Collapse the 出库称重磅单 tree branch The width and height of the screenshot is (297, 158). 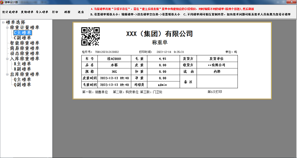pos(7,74)
